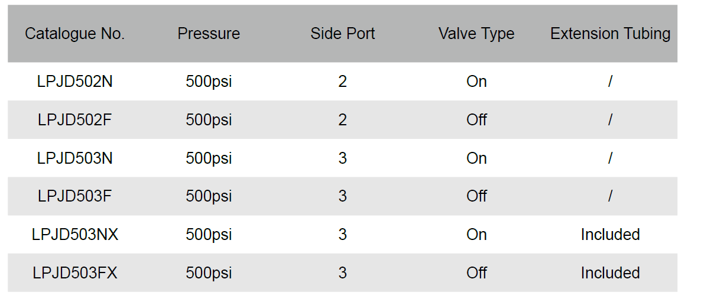Select catalogue number LPJD502F
The width and height of the screenshot is (701, 305).
75,120
